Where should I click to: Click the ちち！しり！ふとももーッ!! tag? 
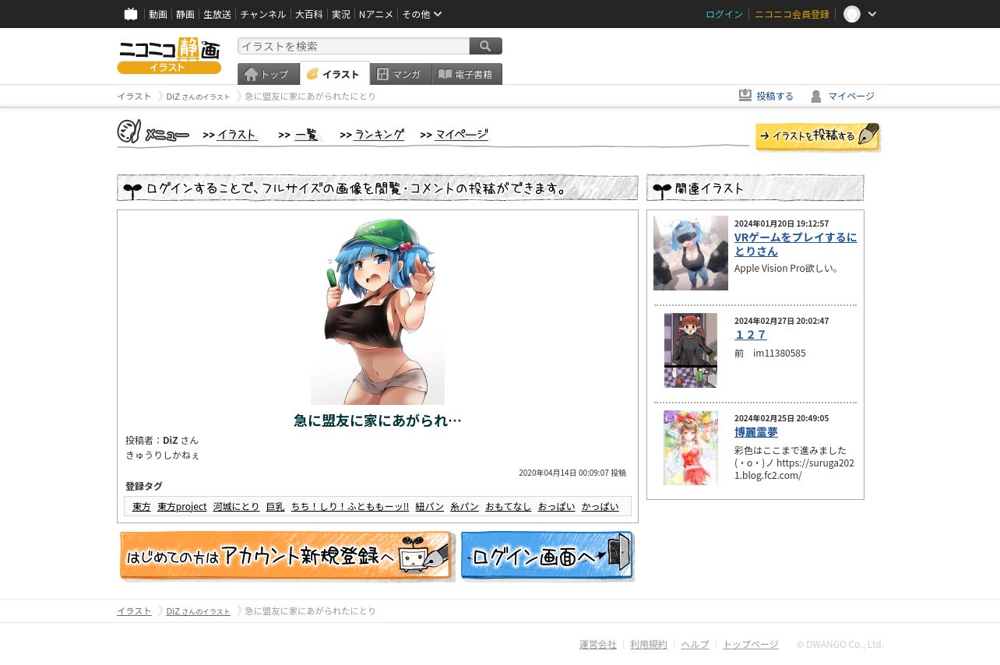(350, 507)
